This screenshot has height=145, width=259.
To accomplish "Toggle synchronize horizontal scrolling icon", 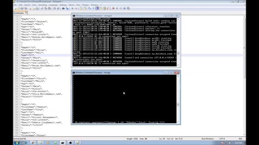I will point(85,8).
